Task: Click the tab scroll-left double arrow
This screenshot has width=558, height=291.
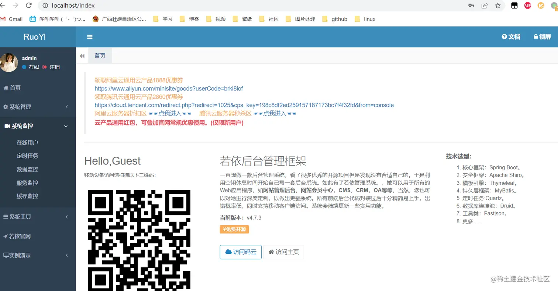Action: point(82,56)
